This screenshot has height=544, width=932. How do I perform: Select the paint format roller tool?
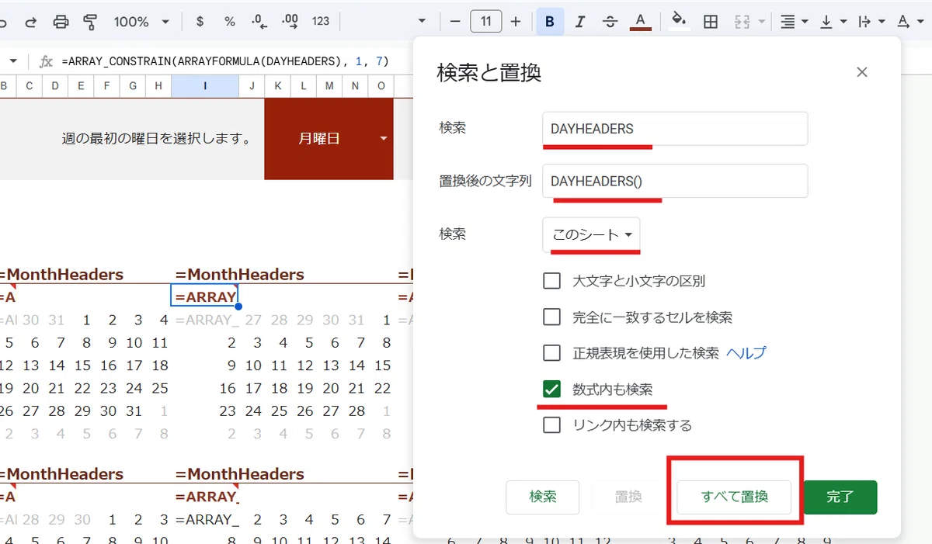[x=90, y=22]
